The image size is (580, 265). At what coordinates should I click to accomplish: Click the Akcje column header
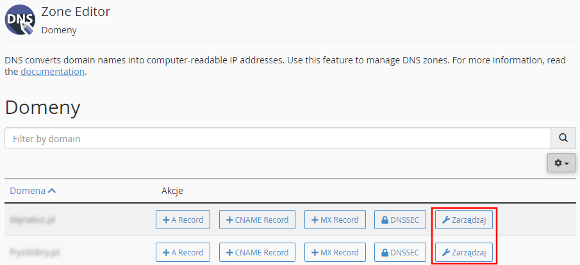(x=172, y=191)
